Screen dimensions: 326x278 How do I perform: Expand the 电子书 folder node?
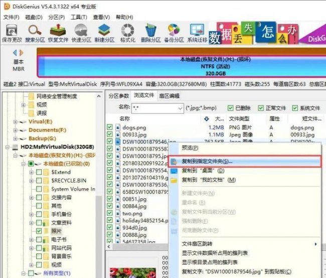31,239
